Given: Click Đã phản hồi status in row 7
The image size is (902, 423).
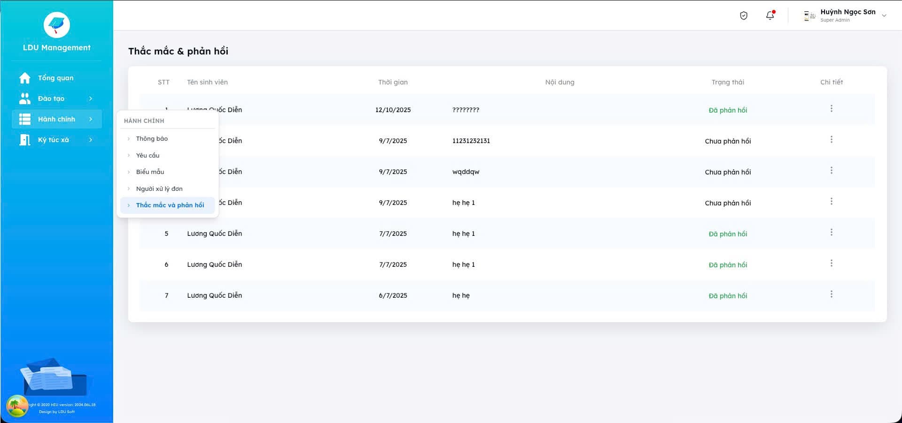Looking at the screenshot, I should [x=728, y=296].
